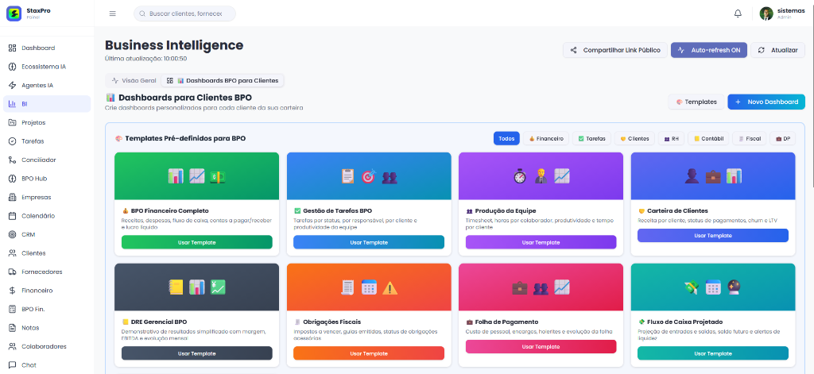Filter templates by DP
Viewport: 814px width, 374px height.
[782, 138]
